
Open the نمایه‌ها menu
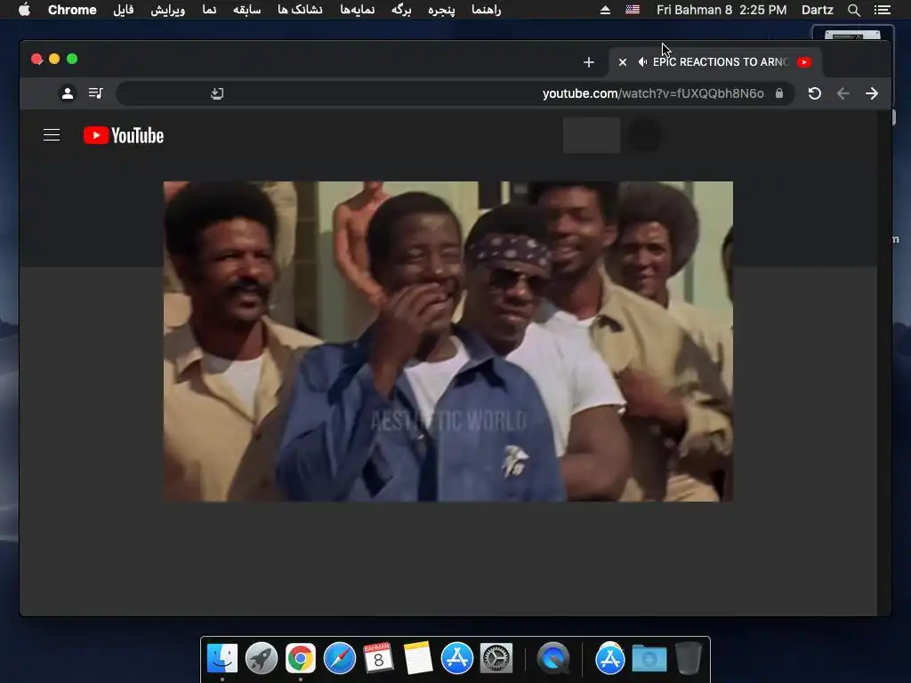[x=358, y=10]
